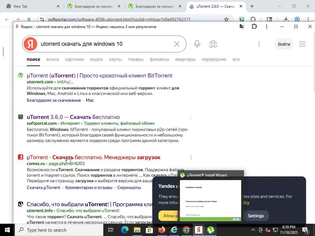Open Скачать µTorrent sublink
This screenshot has width=315, height=236.
(x=44, y=187)
